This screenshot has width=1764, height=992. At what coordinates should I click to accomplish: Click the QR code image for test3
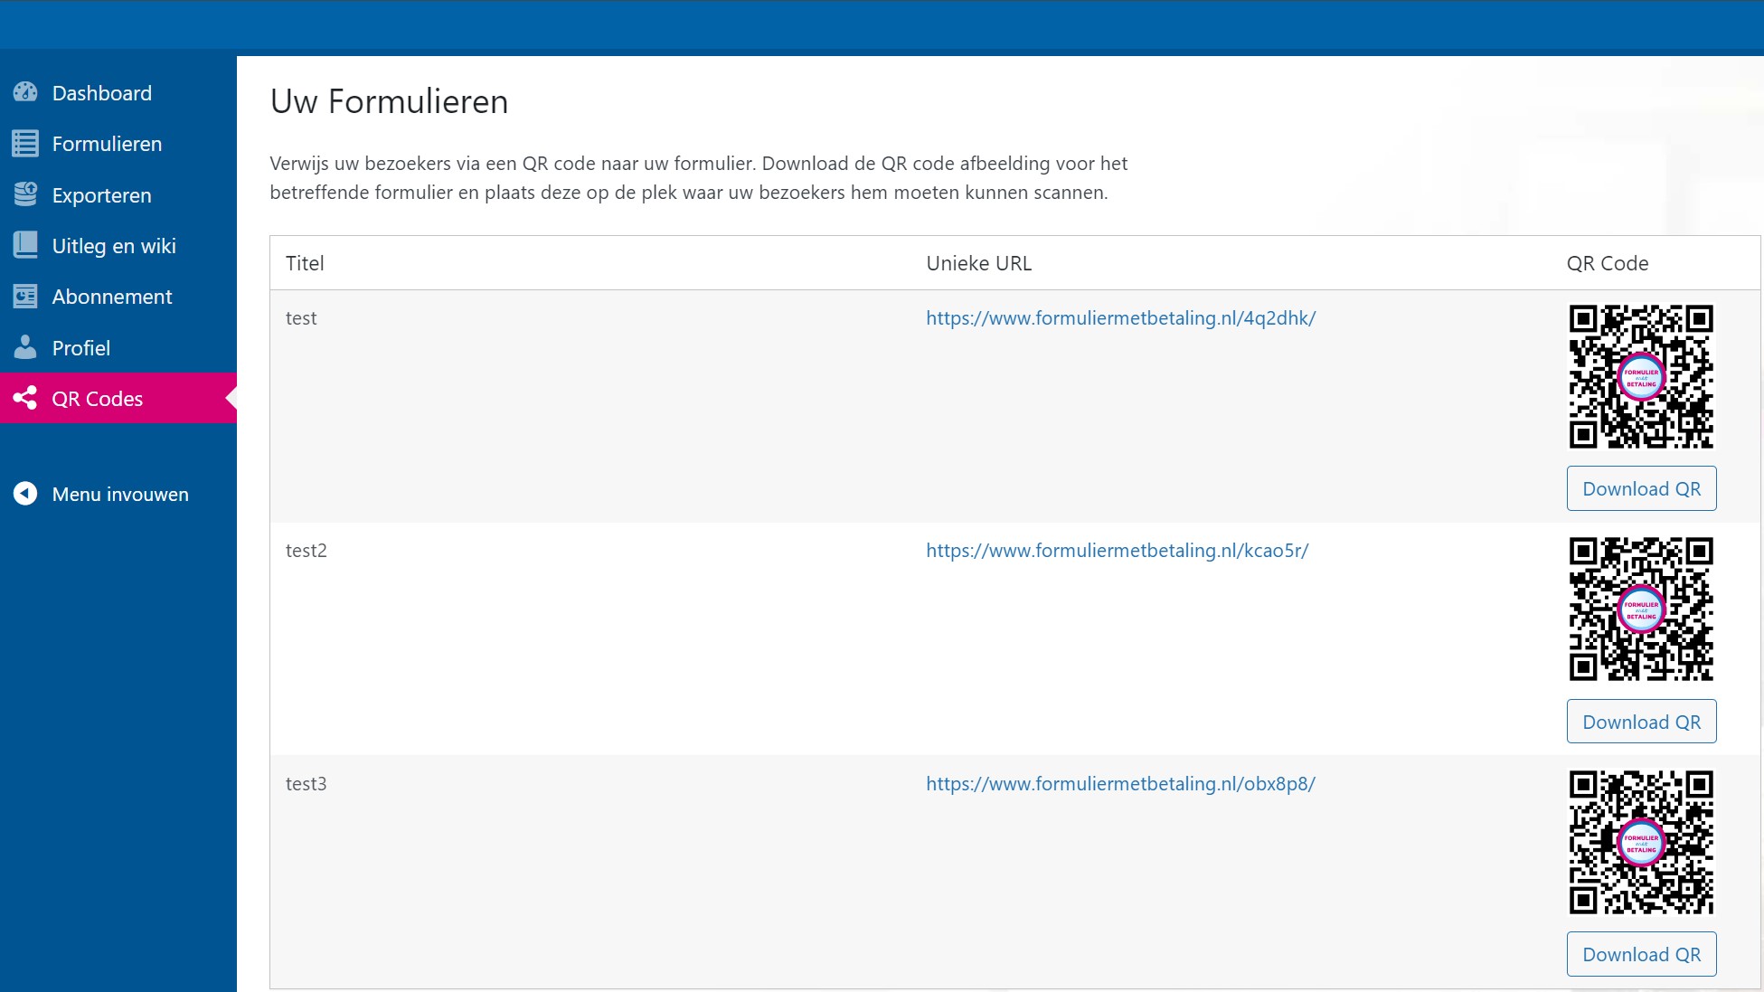point(1641,842)
